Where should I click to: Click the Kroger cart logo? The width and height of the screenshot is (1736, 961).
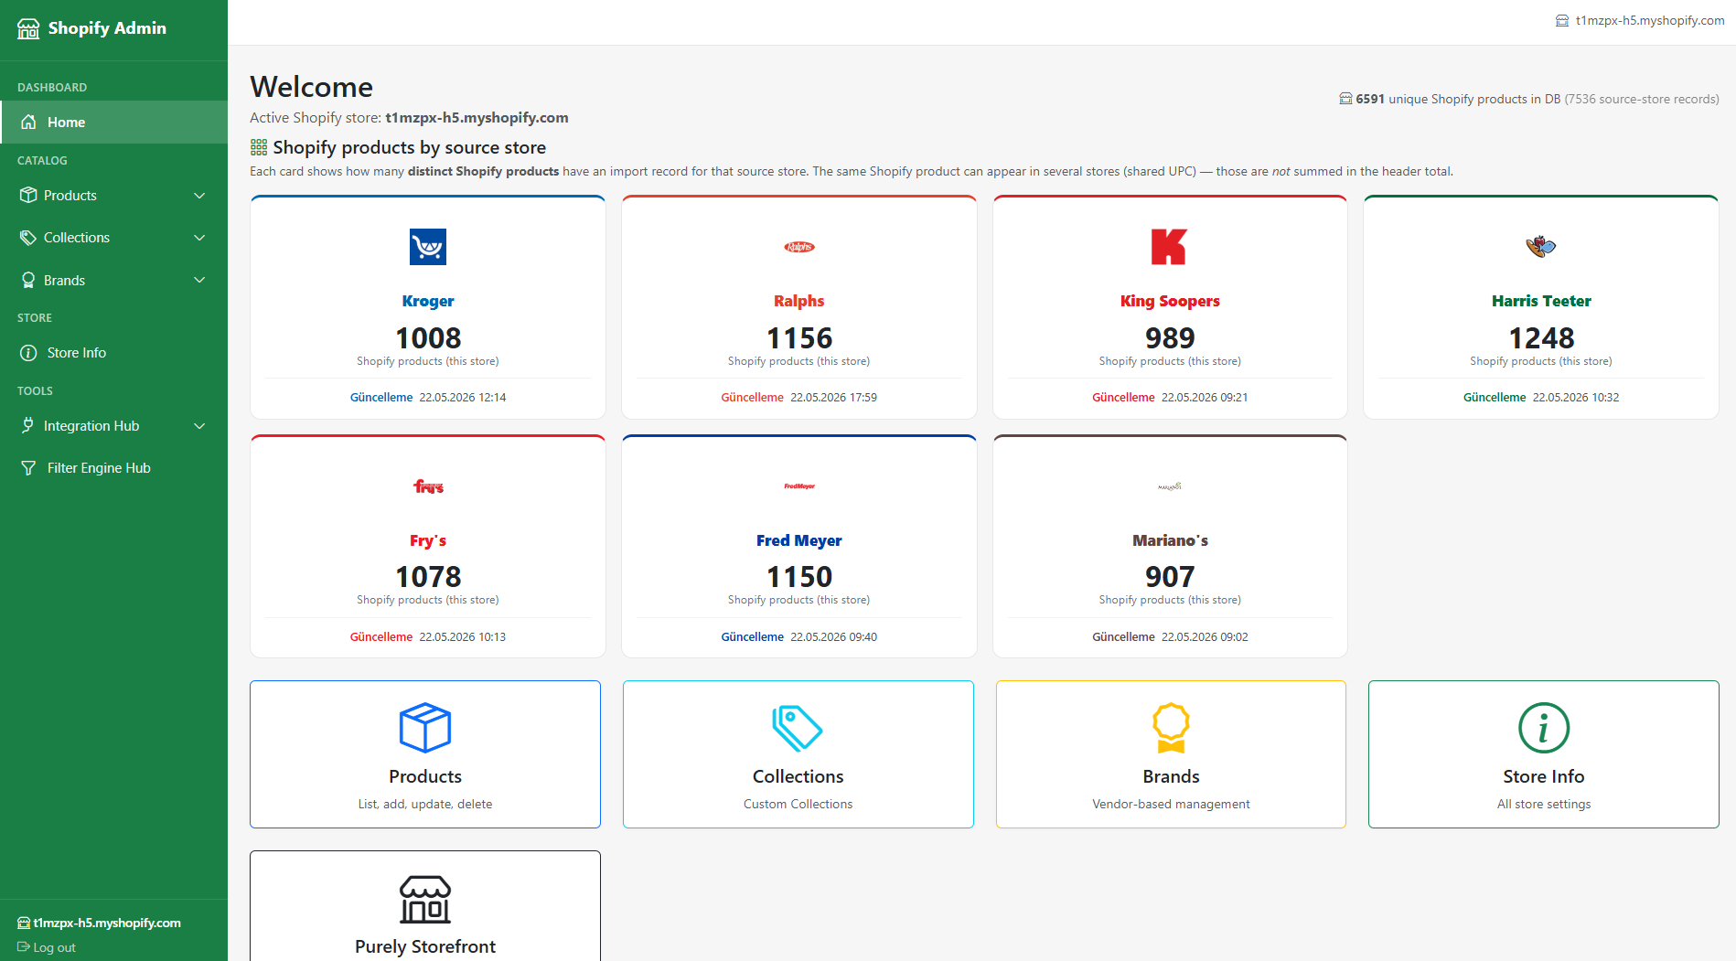(x=428, y=247)
